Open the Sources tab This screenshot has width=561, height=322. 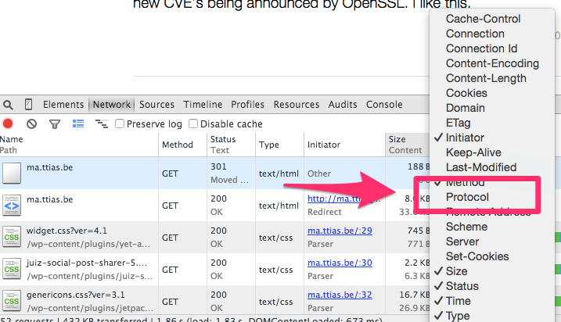point(156,105)
